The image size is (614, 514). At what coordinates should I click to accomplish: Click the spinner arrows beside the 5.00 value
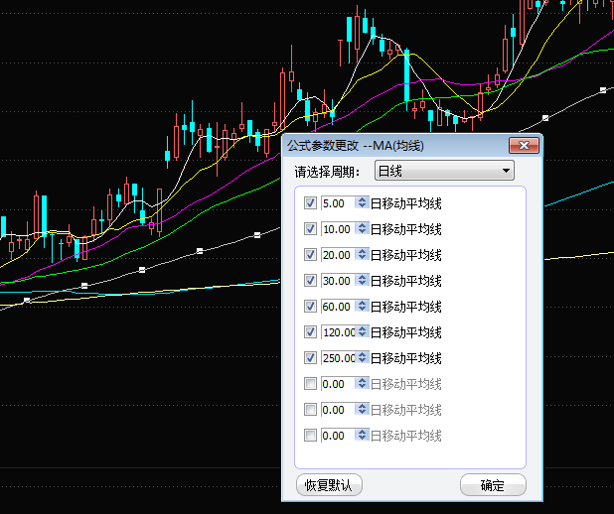pyautogui.click(x=363, y=203)
